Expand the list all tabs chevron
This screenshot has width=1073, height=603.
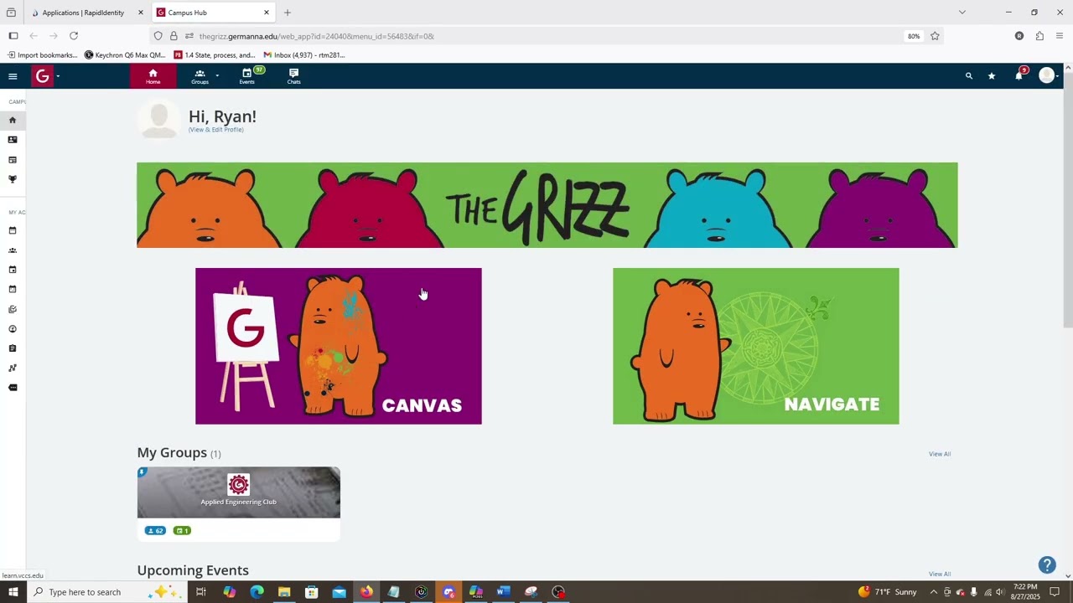coord(962,13)
